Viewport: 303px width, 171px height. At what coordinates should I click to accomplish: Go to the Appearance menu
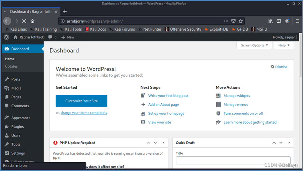(21, 118)
